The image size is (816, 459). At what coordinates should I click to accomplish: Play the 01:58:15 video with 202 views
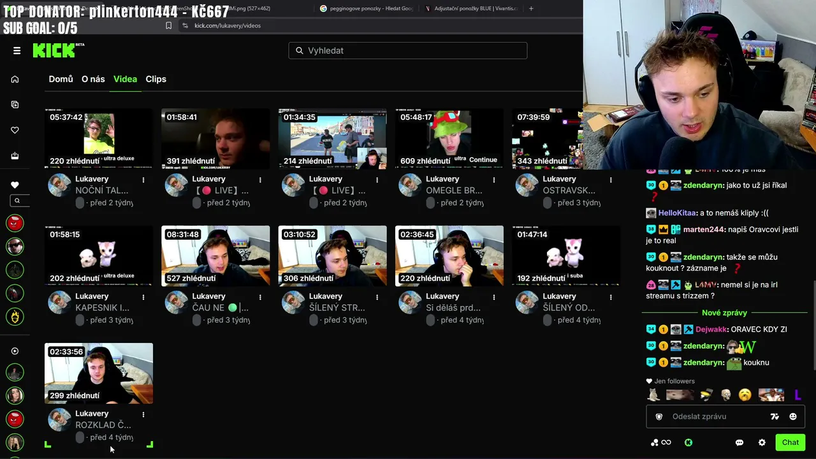click(99, 256)
